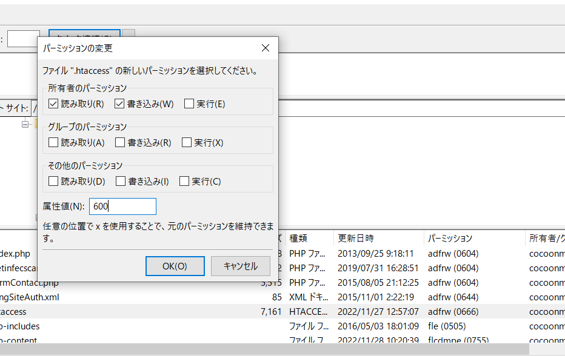Click the quick connect port input field

(24, 39)
